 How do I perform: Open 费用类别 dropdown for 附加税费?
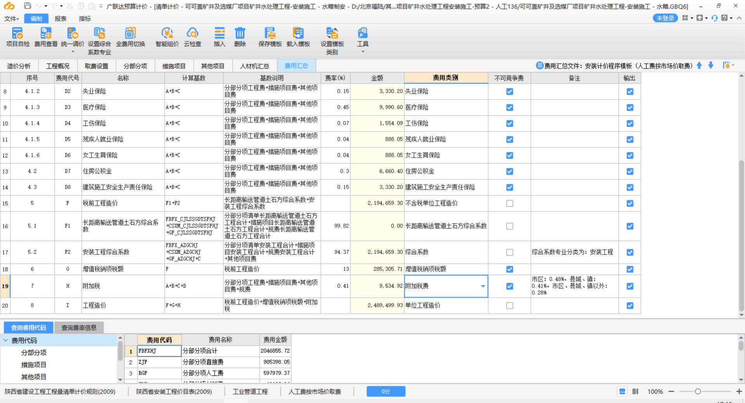(x=483, y=286)
